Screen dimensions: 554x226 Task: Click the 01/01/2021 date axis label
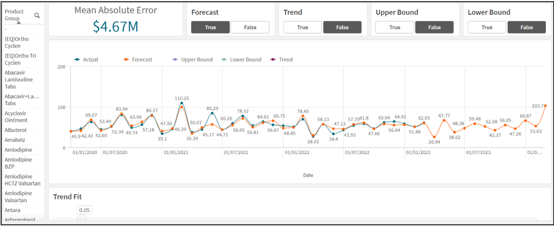coord(175,153)
